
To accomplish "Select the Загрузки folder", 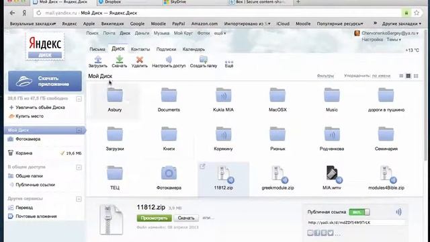I will coord(115,138).
